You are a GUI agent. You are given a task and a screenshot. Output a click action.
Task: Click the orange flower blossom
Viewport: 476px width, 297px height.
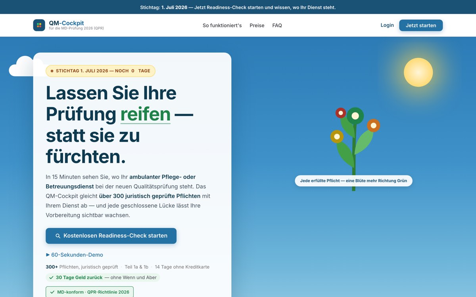tap(373, 126)
